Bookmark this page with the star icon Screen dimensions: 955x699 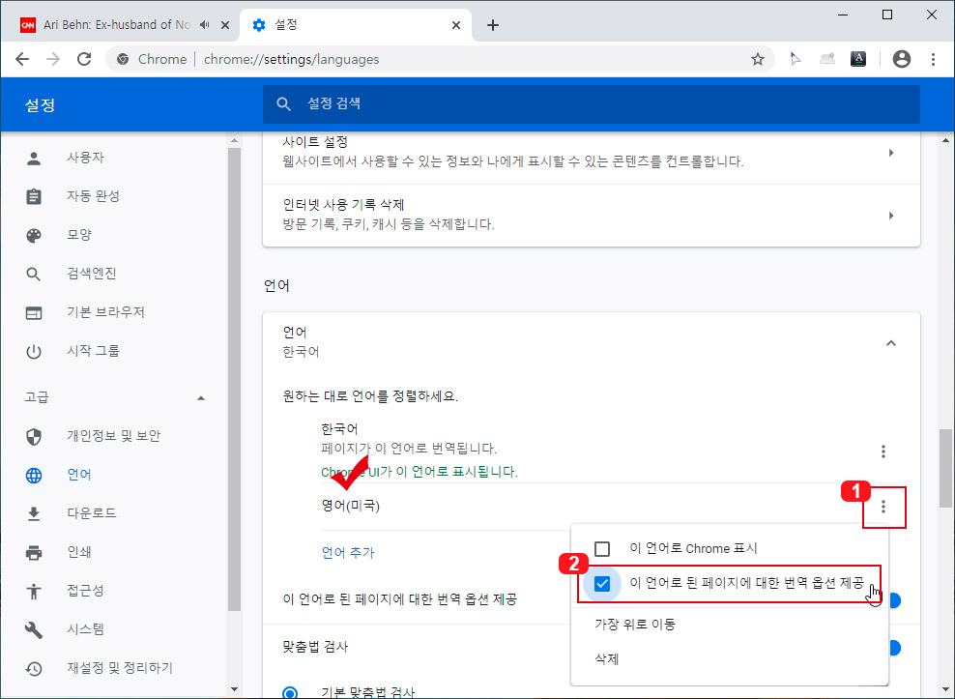[759, 58]
